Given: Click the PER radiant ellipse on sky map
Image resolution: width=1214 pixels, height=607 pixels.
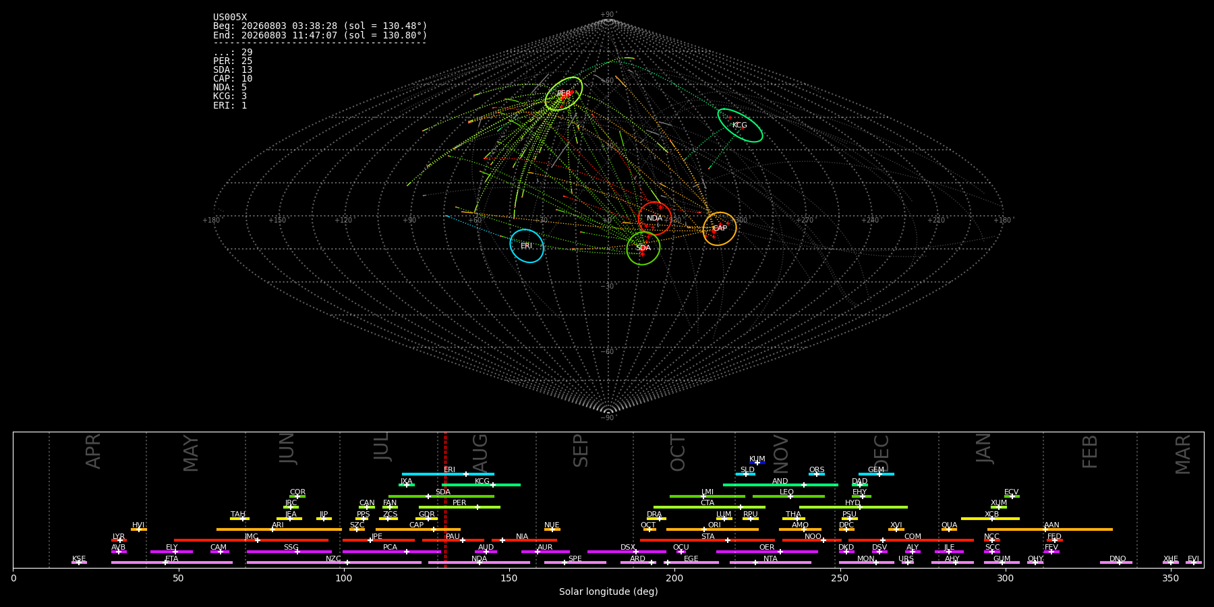Looking at the screenshot, I should (564, 94).
